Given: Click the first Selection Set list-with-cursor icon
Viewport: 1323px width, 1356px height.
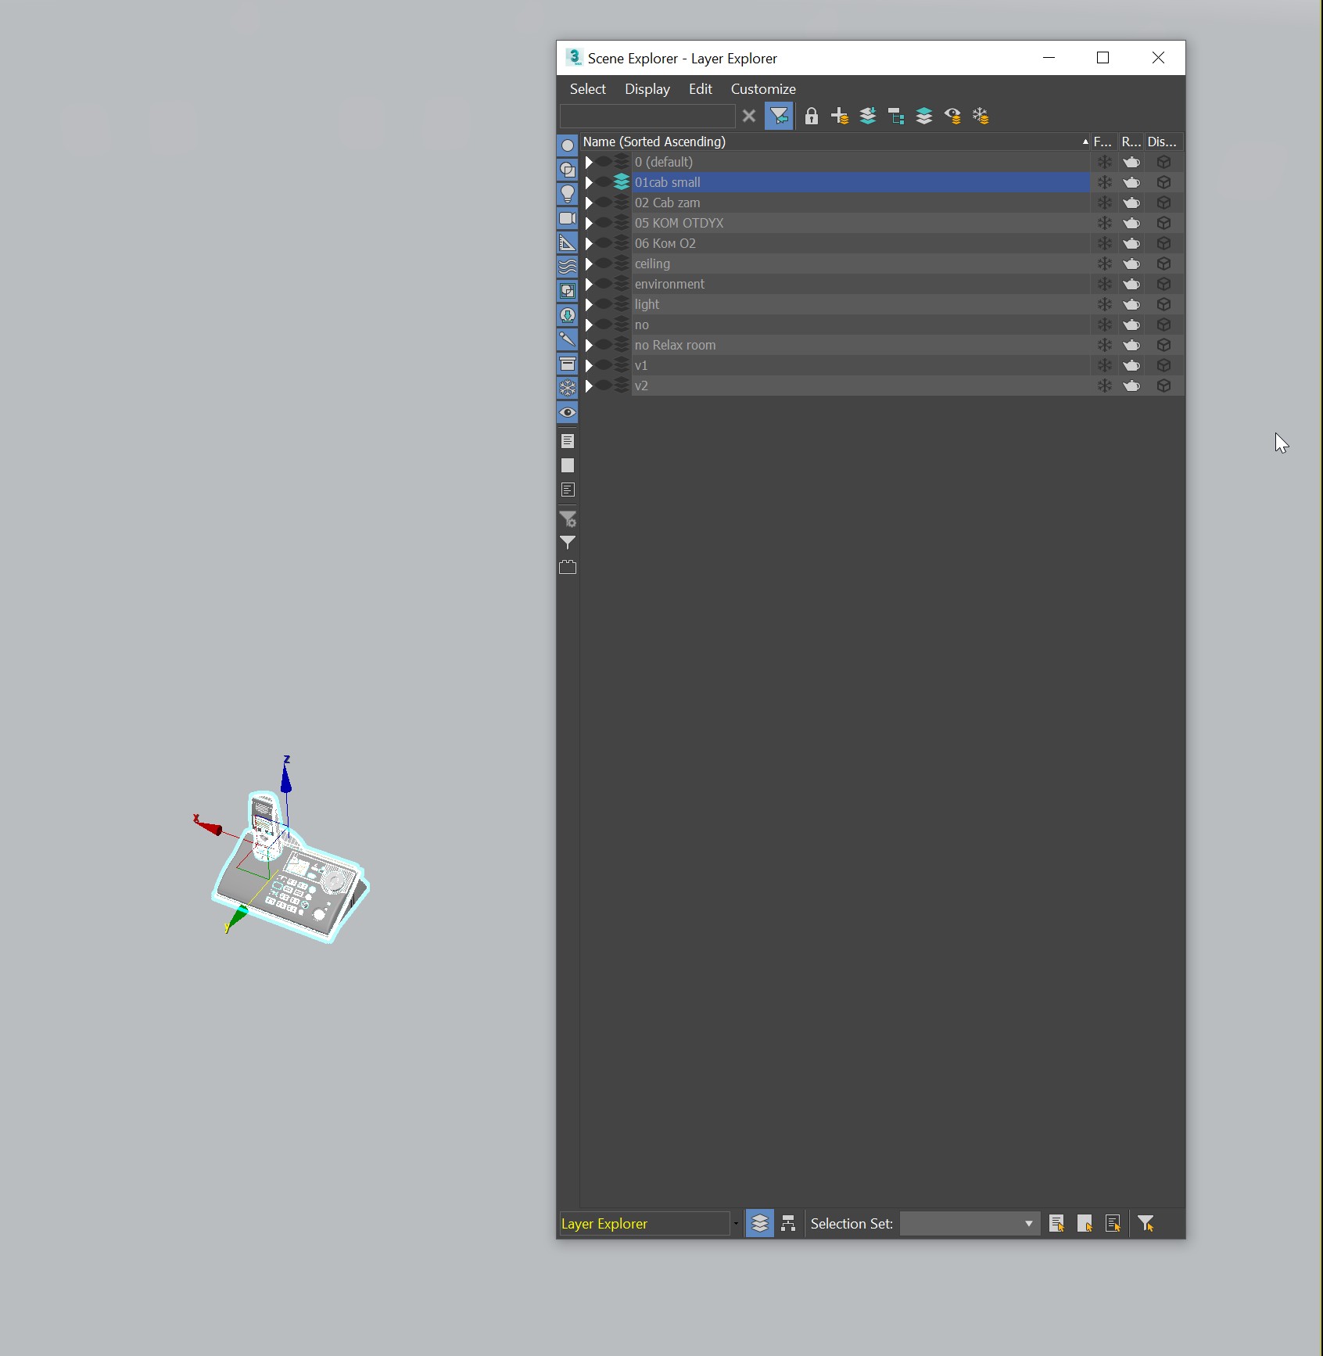Looking at the screenshot, I should pyautogui.click(x=1057, y=1223).
